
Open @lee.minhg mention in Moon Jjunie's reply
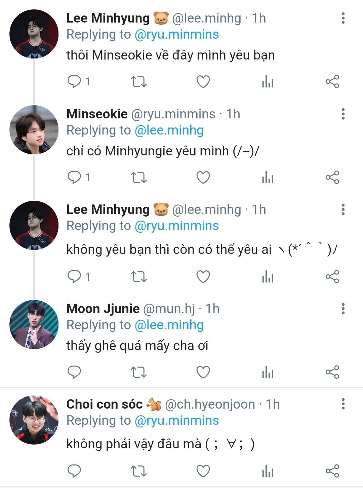click(x=169, y=325)
